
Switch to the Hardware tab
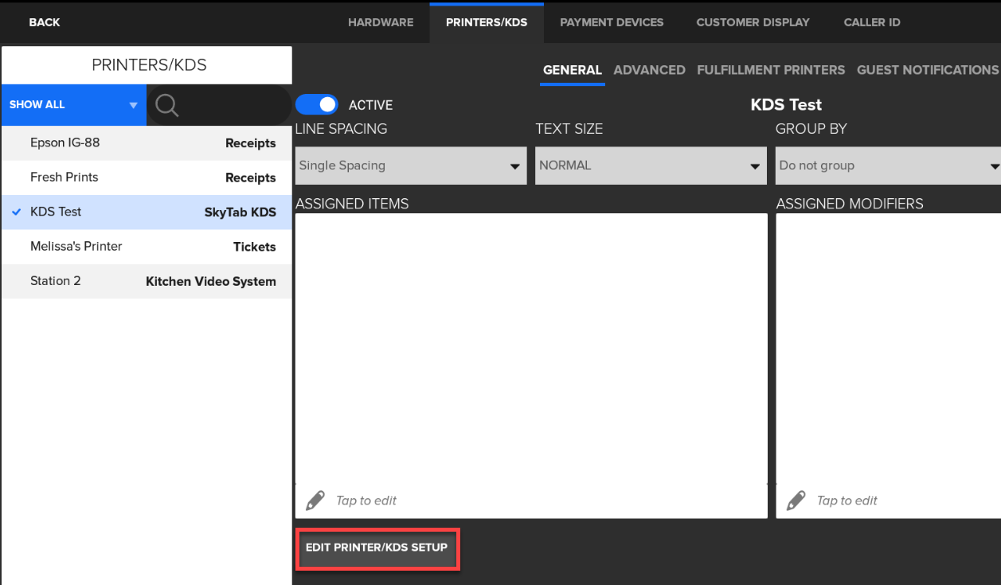(381, 22)
